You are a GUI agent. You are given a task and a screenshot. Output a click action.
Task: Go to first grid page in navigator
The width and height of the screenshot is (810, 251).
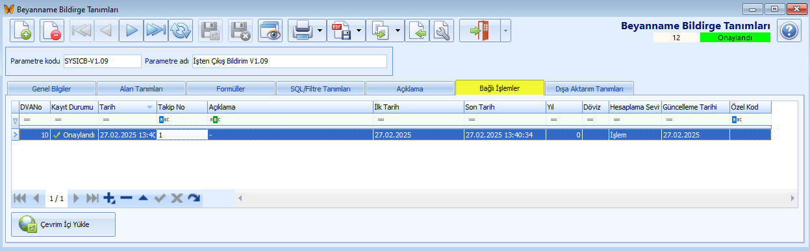[19, 198]
